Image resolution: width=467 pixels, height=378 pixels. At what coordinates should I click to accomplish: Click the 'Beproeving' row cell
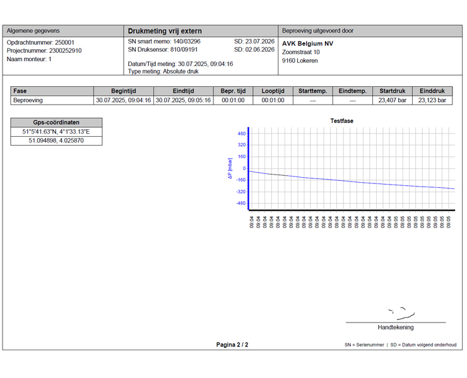[28, 100]
